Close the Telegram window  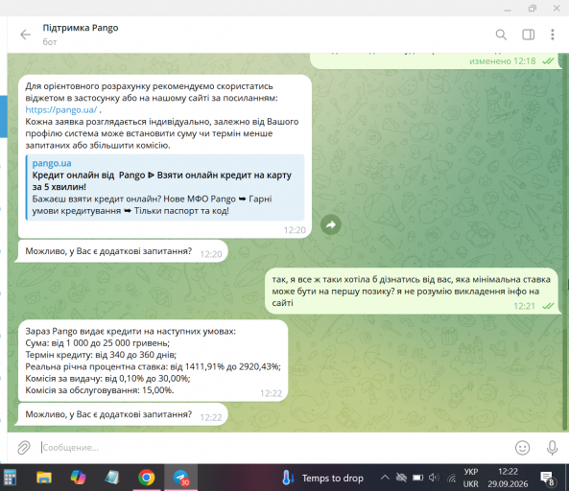(557, 8)
